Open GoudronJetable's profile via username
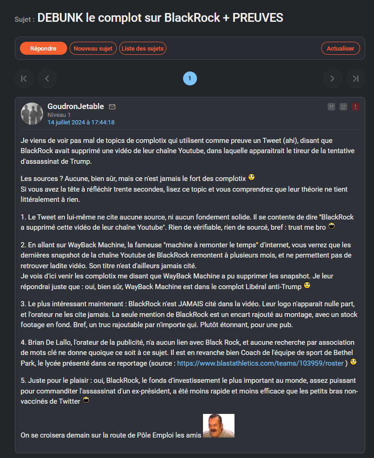374x458 pixels. tap(76, 106)
